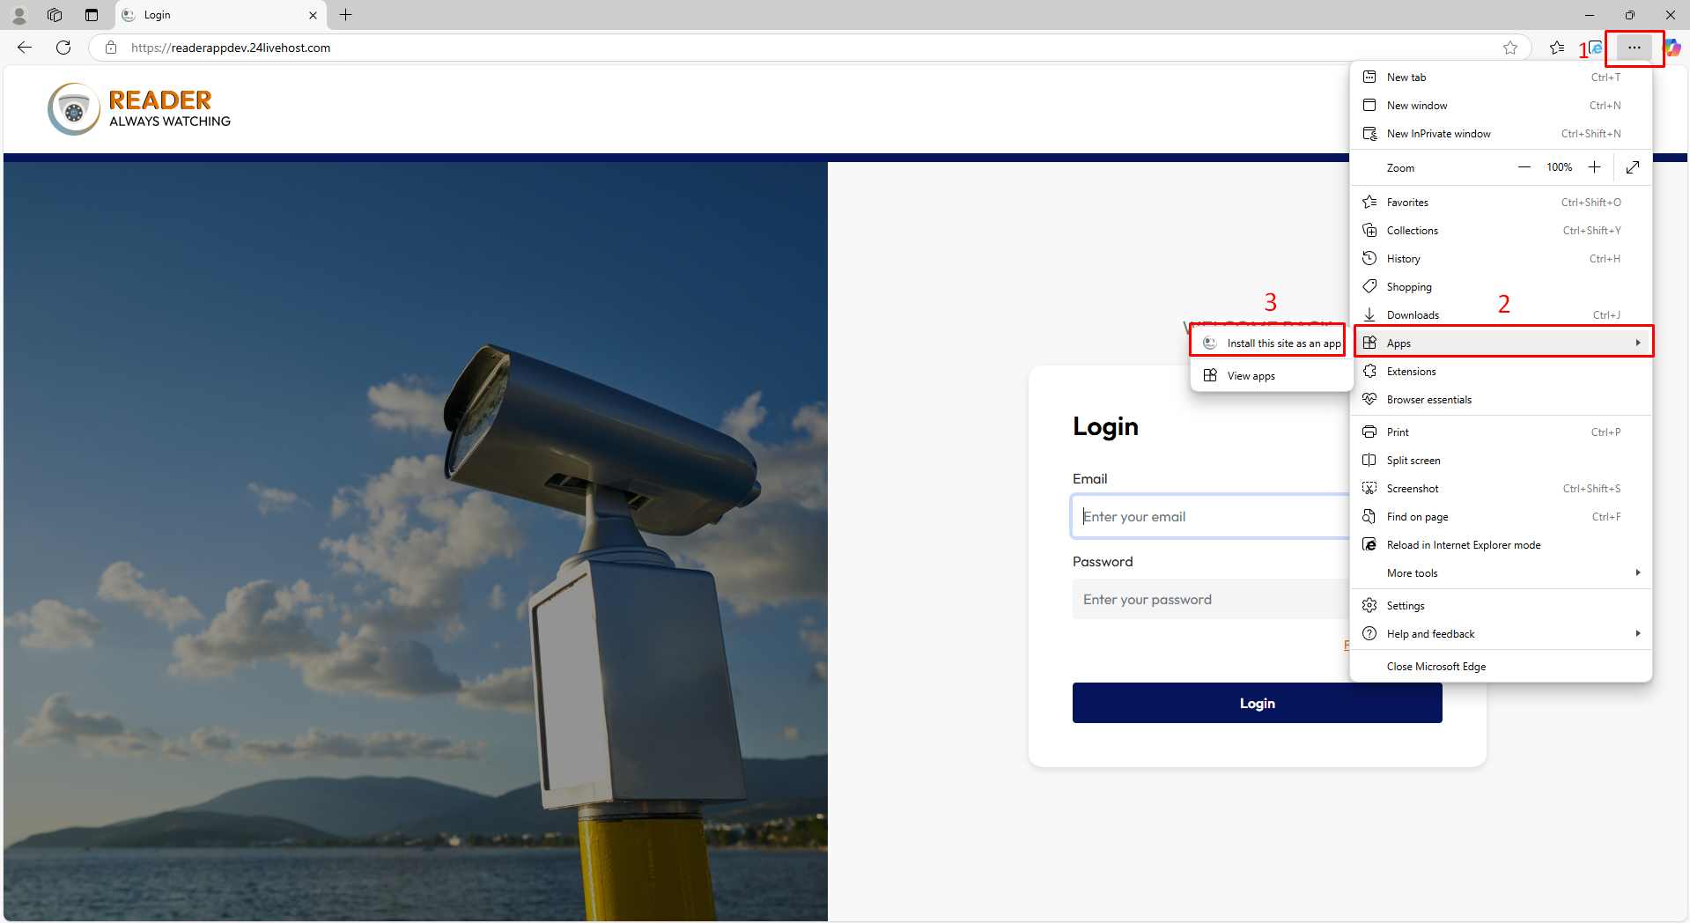Increase zoom with plus button
The image size is (1690, 923).
[1594, 167]
